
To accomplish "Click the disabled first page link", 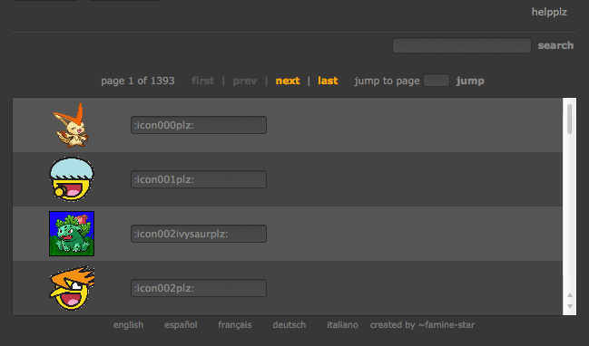I will (x=203, y=81).
